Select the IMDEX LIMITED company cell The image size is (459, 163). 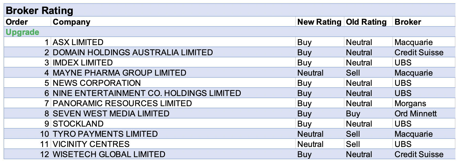pyautogui.click(x=83, y=63)
